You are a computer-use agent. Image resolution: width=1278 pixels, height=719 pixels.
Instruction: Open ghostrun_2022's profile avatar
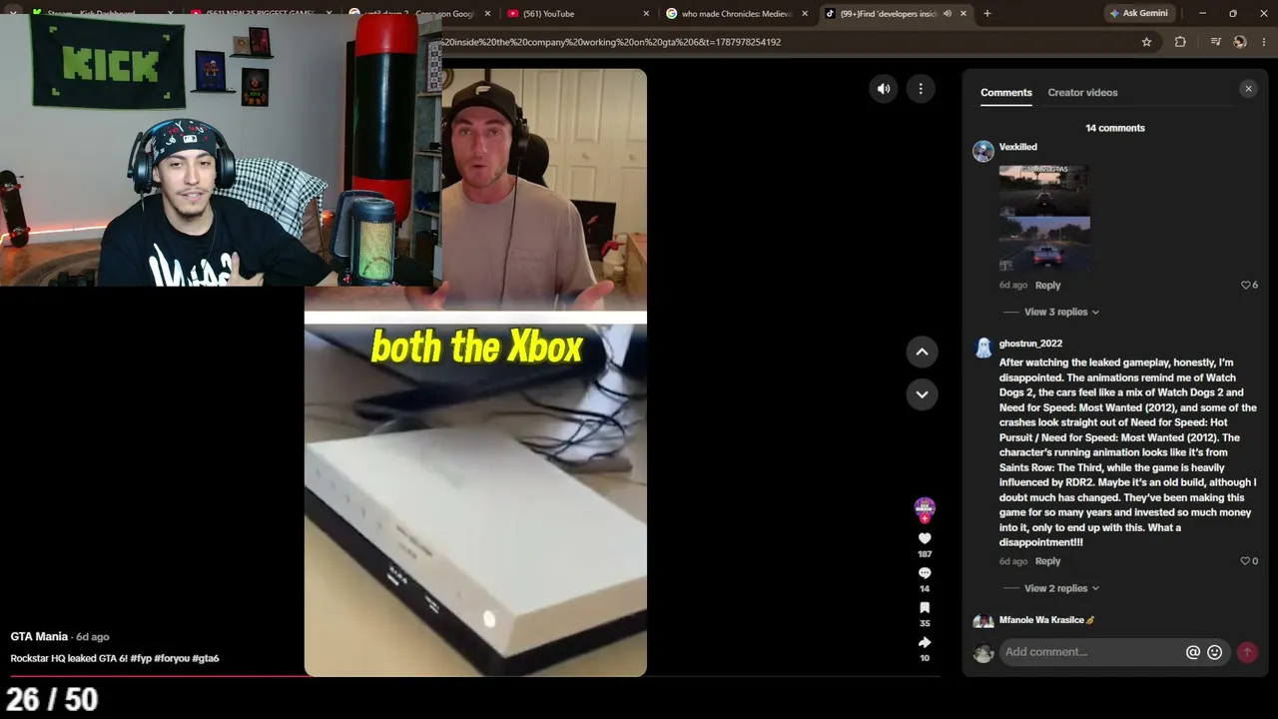point(983,348)
